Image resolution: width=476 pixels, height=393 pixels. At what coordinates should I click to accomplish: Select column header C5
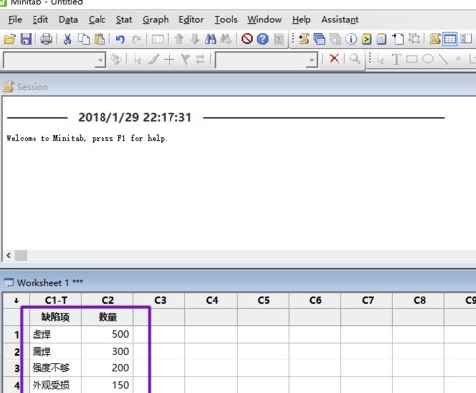tap(263, 300)
